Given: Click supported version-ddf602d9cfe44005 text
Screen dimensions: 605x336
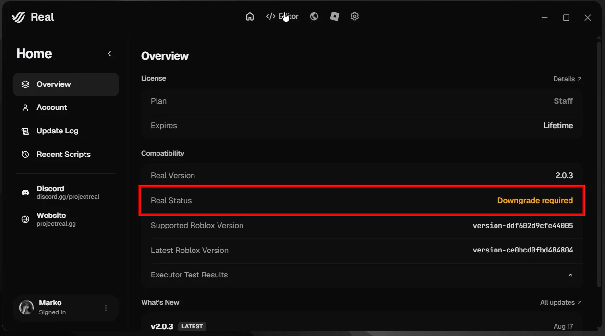Looking at the screenshot, I should point(523,226).
